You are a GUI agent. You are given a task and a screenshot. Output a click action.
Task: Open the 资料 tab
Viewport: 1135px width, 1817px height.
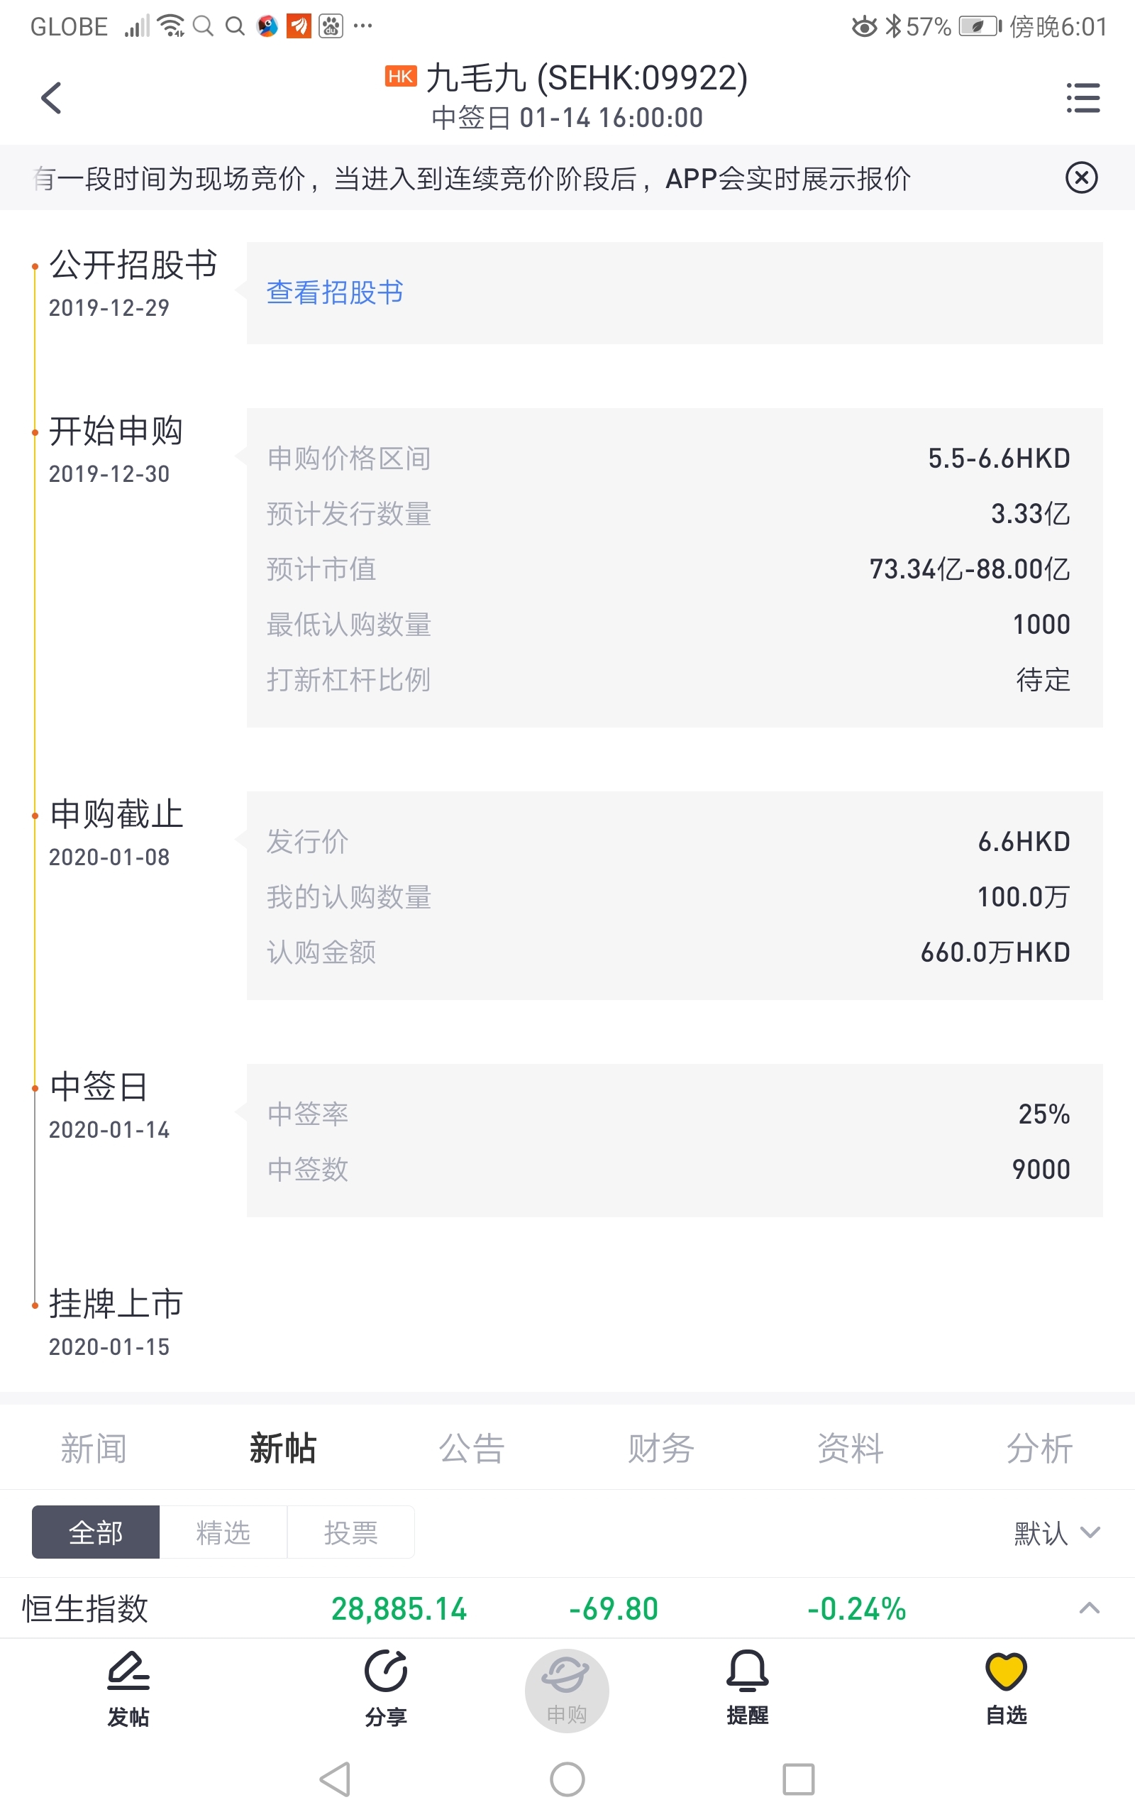pos(850,1448)
